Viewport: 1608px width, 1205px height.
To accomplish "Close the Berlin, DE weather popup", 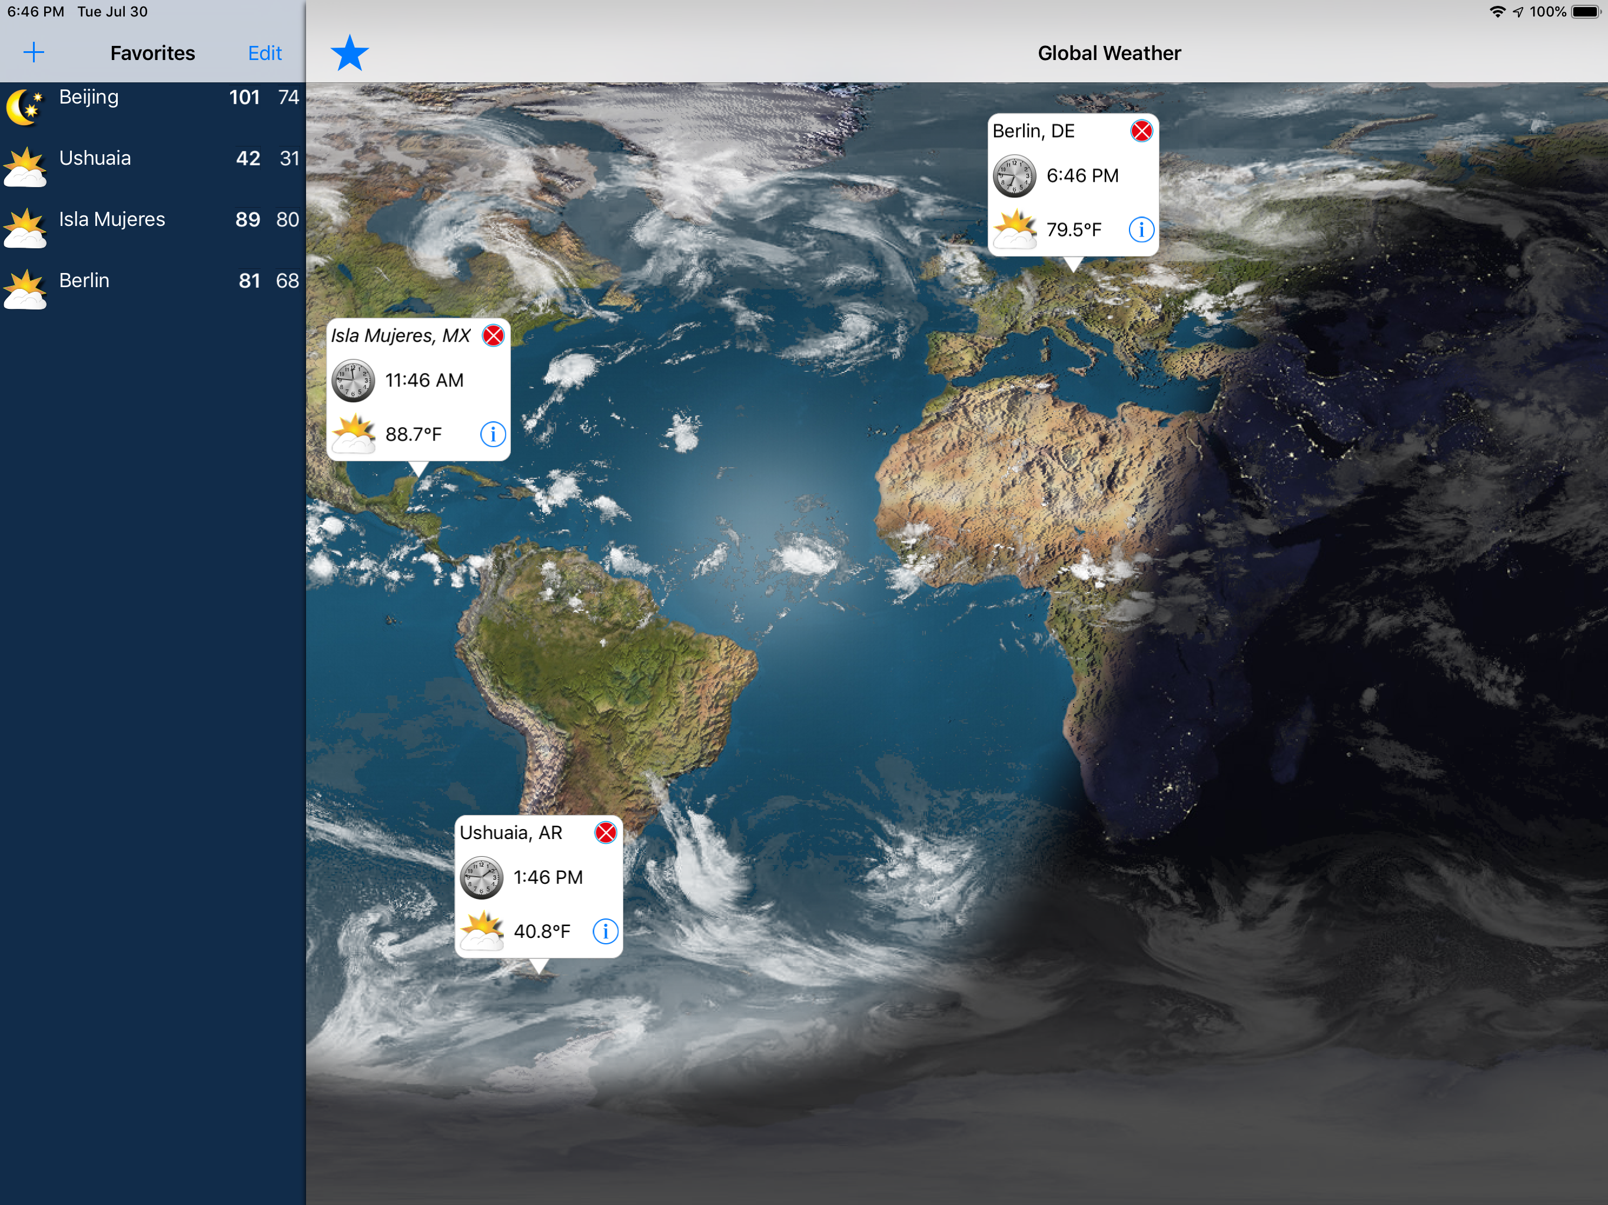I will pos(1141,131).
